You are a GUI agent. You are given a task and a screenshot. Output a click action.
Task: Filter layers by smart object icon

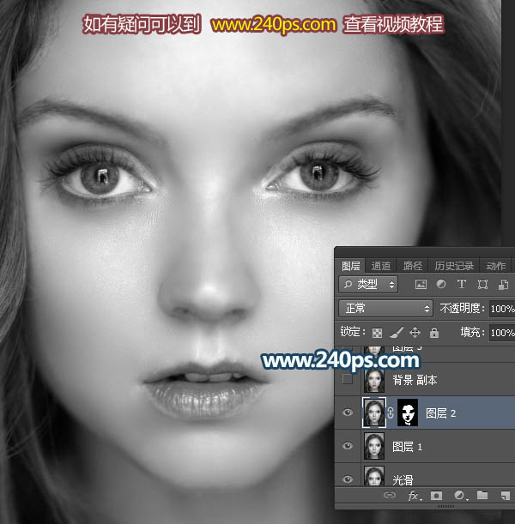tap(503, 285)
